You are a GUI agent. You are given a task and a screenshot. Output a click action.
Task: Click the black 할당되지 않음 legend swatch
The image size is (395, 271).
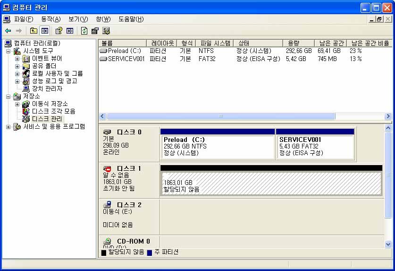point(103,253)
